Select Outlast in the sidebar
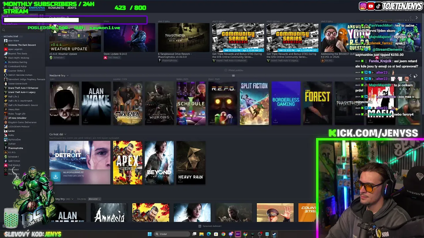 [12, 144]
